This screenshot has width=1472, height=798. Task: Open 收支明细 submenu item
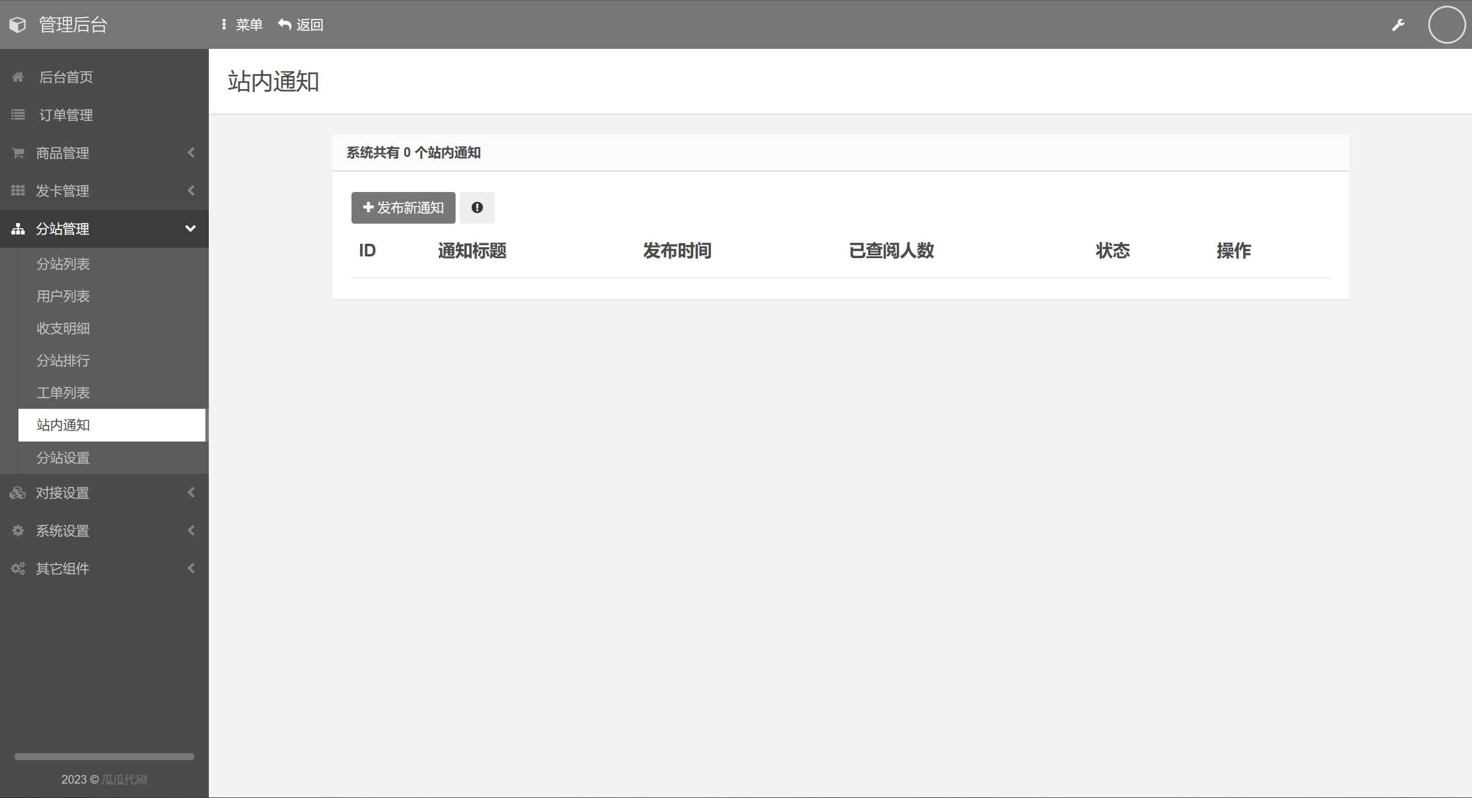(x=63, y=328)
